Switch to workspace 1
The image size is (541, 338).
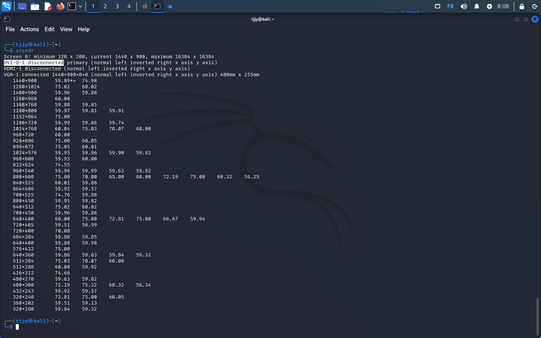93,6
